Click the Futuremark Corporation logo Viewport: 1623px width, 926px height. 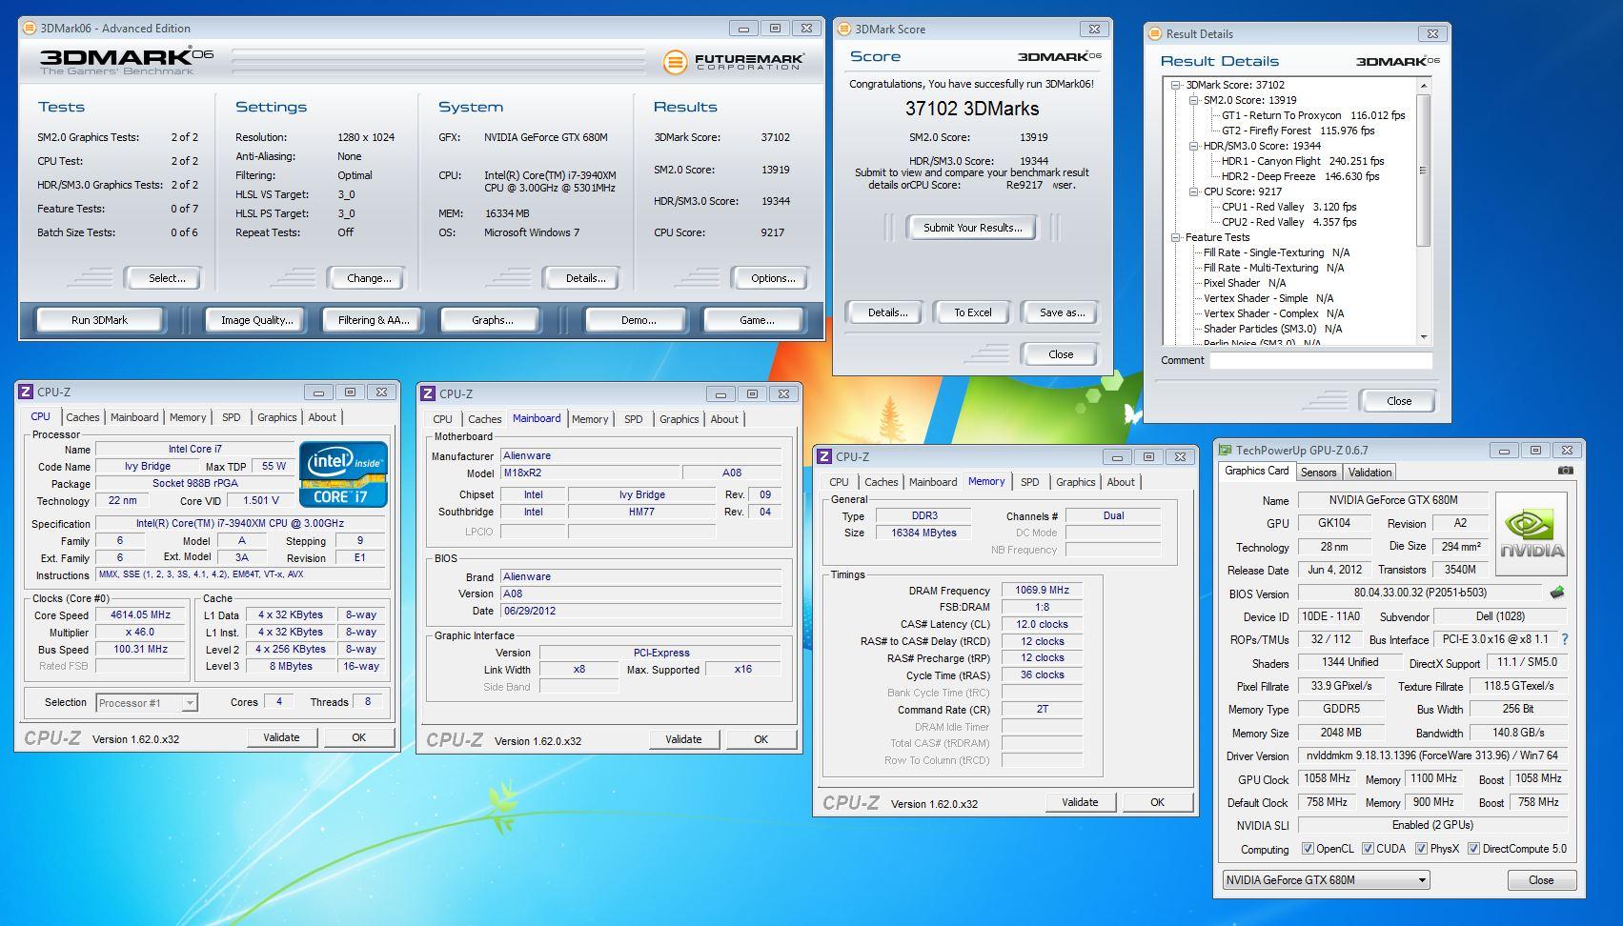click(735, 63)
